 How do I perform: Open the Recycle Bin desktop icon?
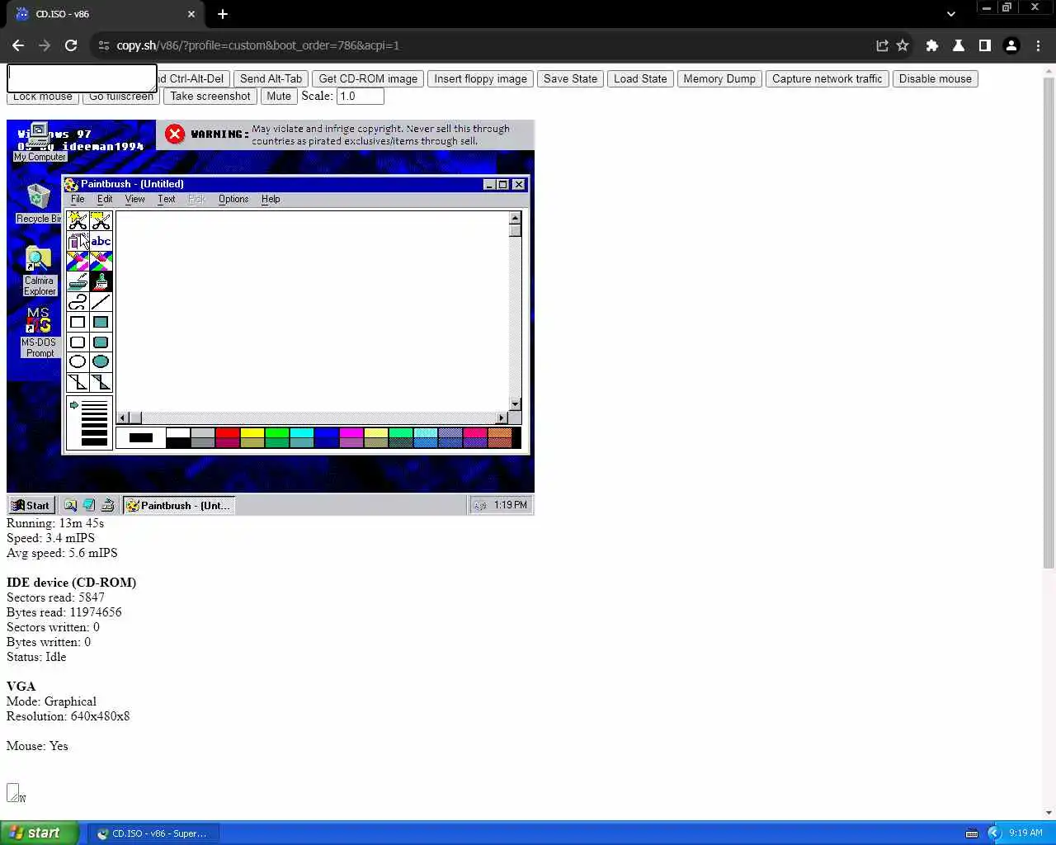click(x=39, y=204)
